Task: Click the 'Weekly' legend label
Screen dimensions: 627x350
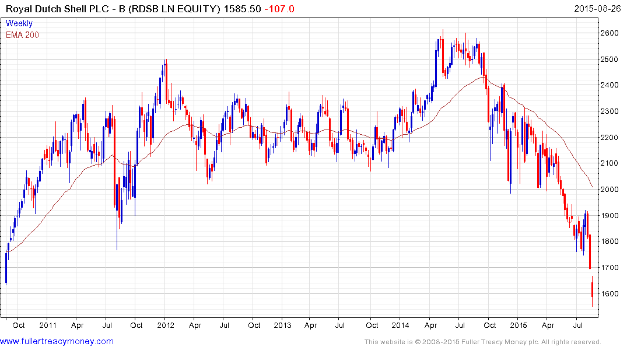Action: pos(19,23)
